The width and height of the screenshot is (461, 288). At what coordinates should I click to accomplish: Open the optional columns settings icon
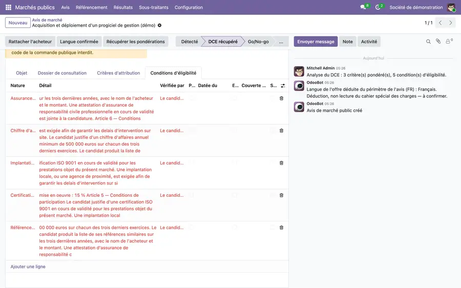(x=283, y=86)
